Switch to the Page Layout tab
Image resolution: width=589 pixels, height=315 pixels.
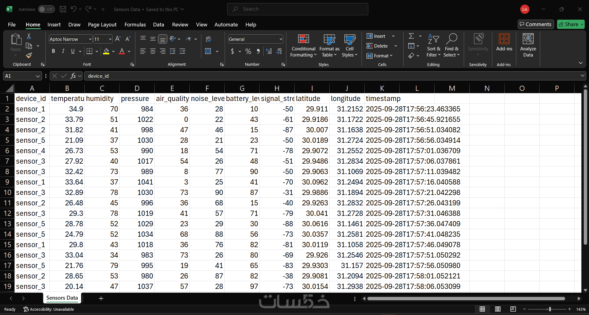pyautogui.click(x=102, y=25)
